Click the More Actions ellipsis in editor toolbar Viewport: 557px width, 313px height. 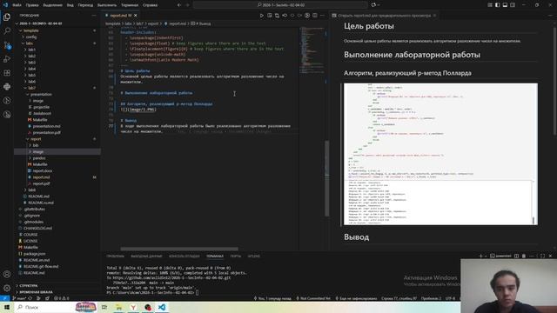[322, 16]
